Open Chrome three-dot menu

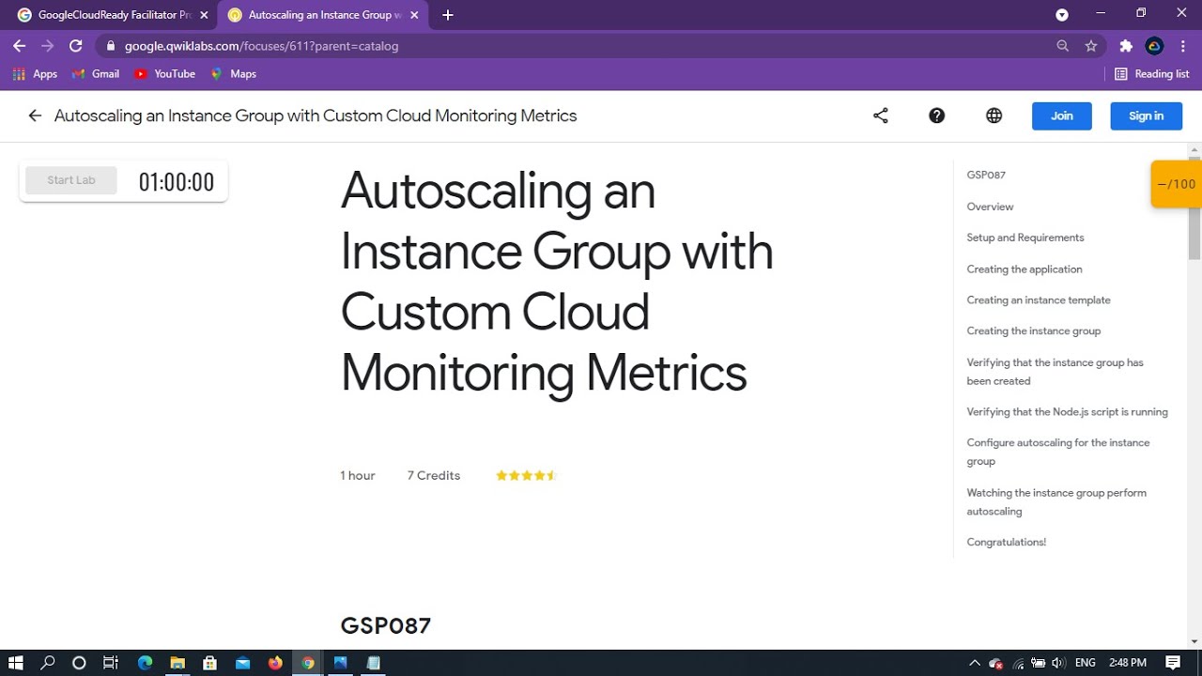tap(1183, 46)
